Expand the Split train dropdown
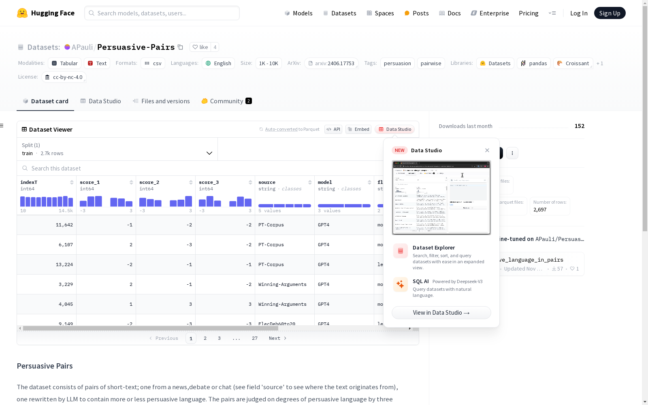 [117, 149]
